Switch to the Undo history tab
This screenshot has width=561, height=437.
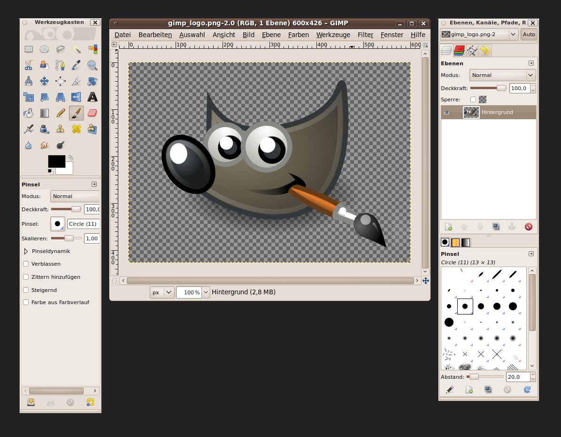click(x=485, y=50)
